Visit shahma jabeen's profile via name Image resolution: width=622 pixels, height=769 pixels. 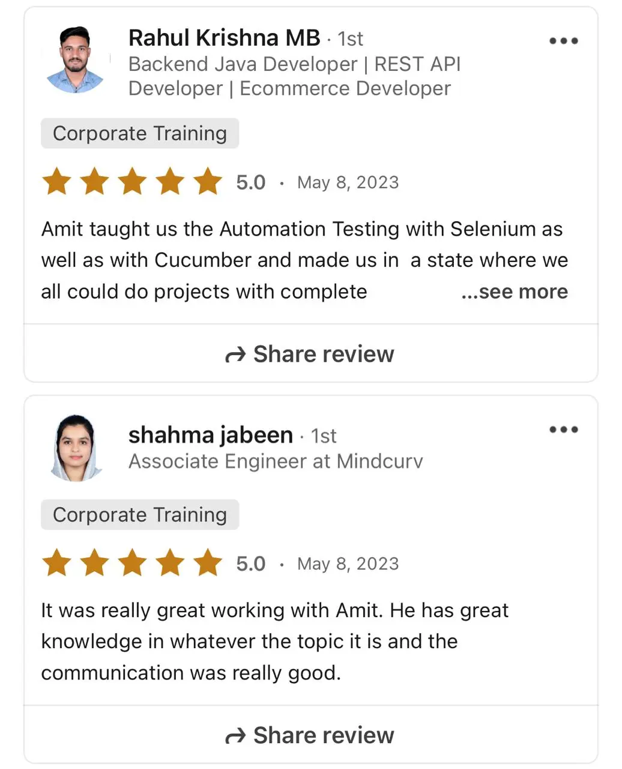tap(210, 435)
